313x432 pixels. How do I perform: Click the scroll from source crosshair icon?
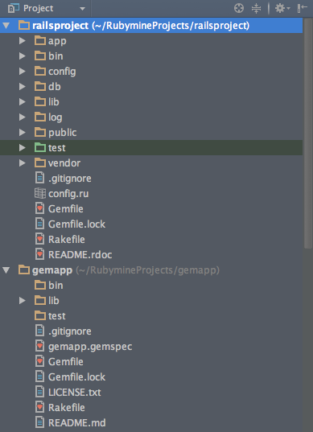(239, 8)
